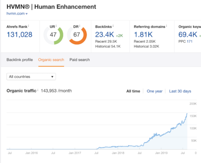Click the 100K y-axis label
The width and height of the screenshot is (201, 163).
(193, 128)
